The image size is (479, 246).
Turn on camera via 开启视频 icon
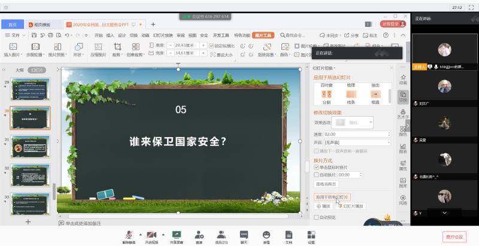pyautogui.click(x=151, y=234)
